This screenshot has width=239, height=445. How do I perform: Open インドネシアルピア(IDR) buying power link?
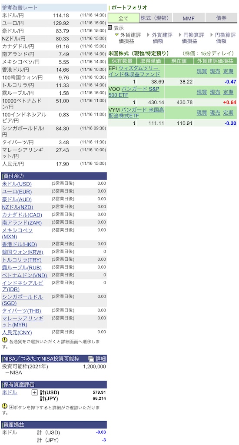tap(23, 286)
